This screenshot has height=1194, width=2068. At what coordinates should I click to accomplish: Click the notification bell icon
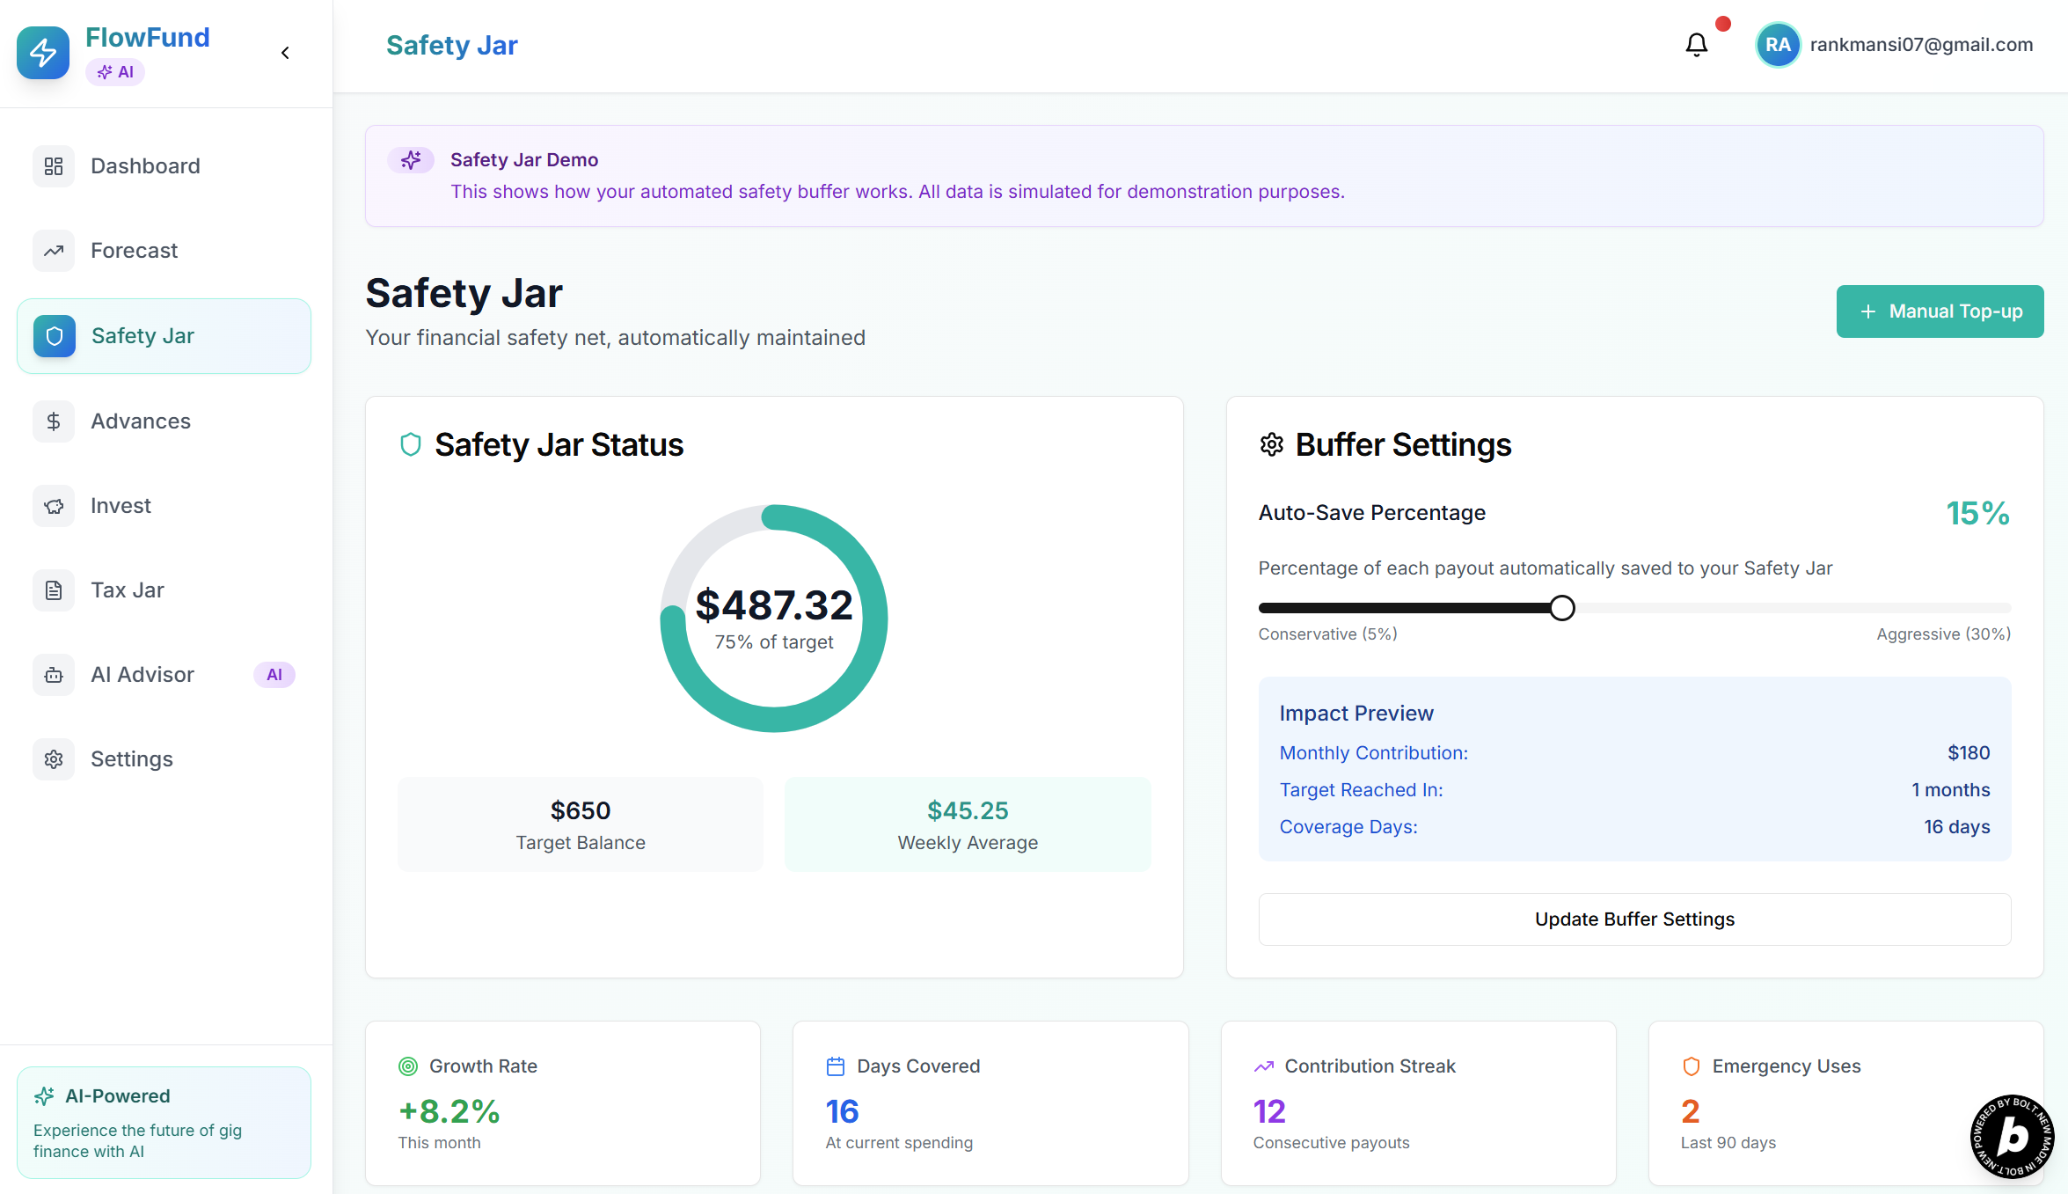[x=1696, y=45]
